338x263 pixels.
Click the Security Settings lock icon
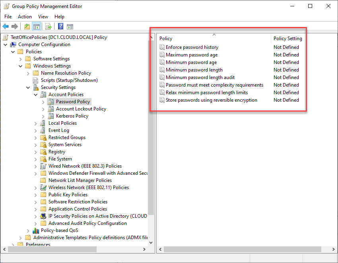click(36, 87)
